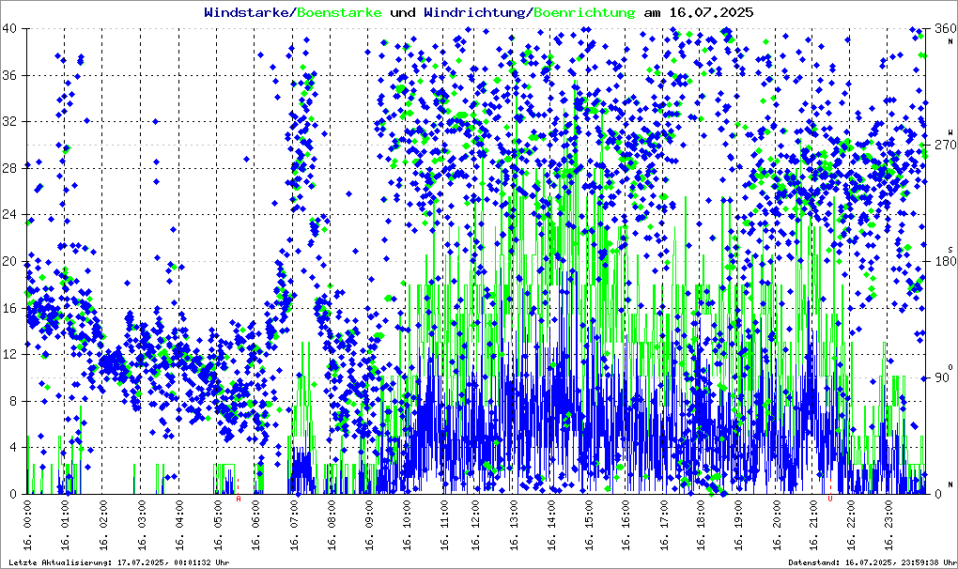Click the "16. 14:00" time axis label
The height and width of the screenshot is (569, 958).
tap(550, 525)
